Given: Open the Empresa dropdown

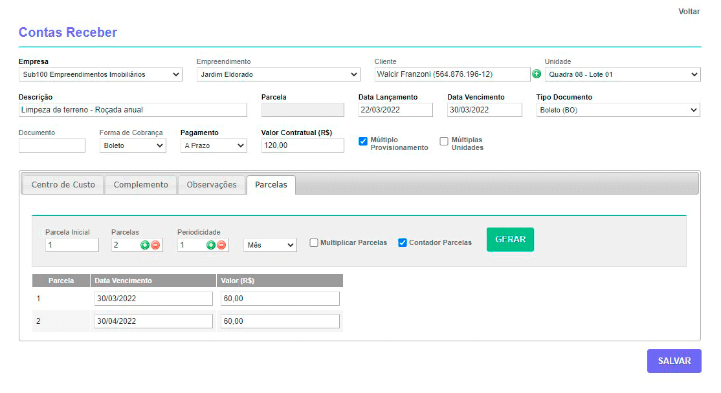Looking at the screenshot, I should click(100, 74).
